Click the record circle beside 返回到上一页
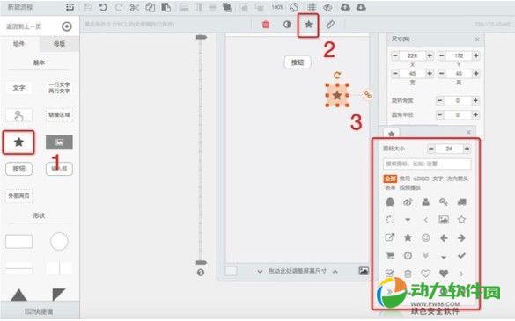This screenshot has width=515, height=321. (x=67, y=26)
